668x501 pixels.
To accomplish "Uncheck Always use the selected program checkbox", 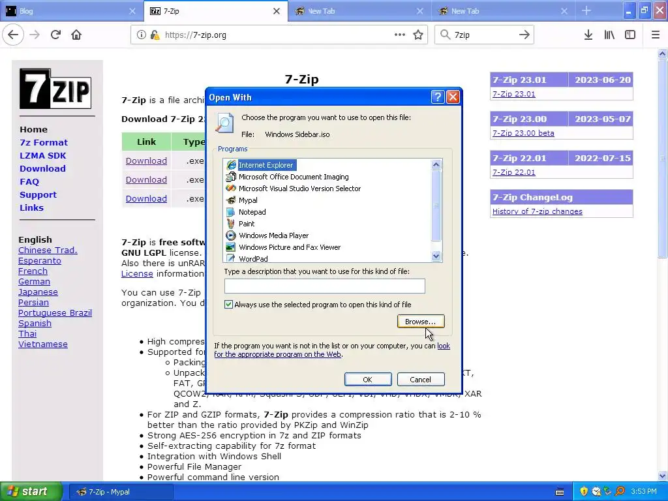I will [229, 304].
